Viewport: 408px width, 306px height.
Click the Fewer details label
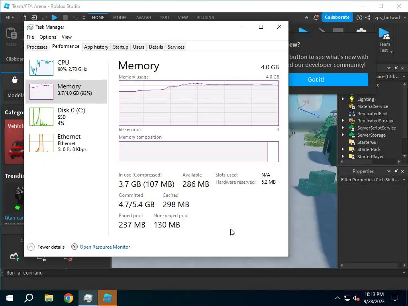pyautogui.click(x=51, y=247)
